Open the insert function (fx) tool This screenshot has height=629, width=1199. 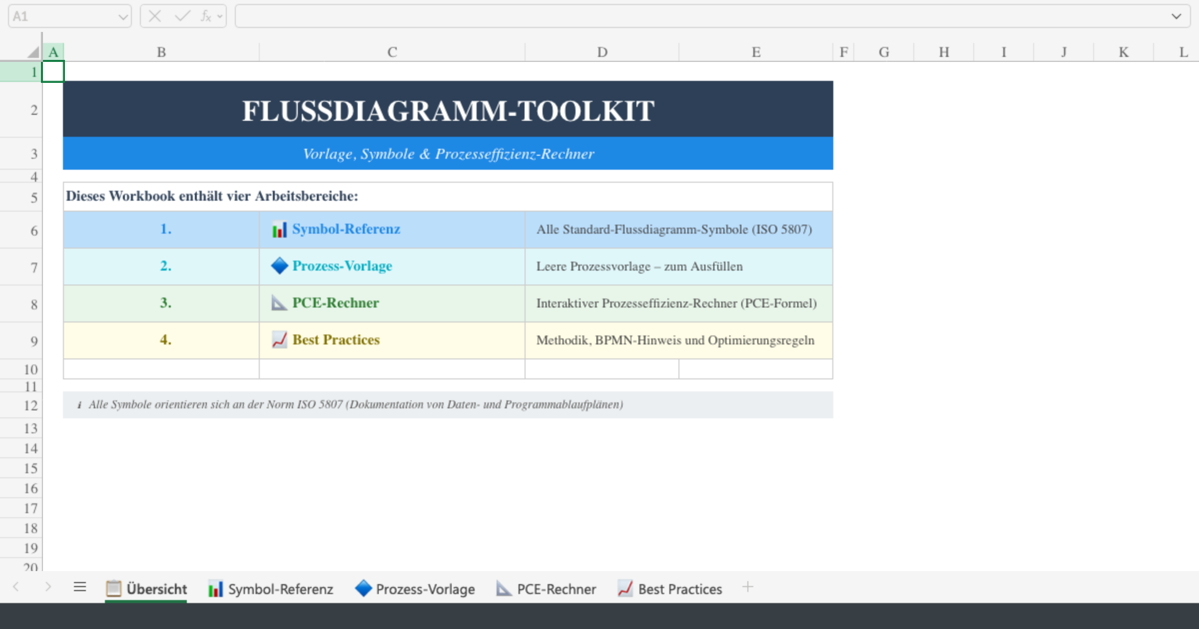point(206,15)
